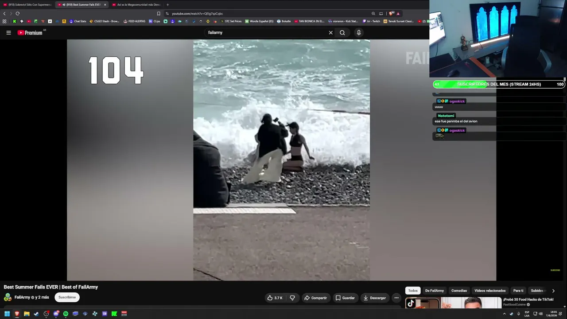The height and width of the screenshot is (319, 567).
Task: Run the YouTube search magnifier button
Action: tap(342, 32)
